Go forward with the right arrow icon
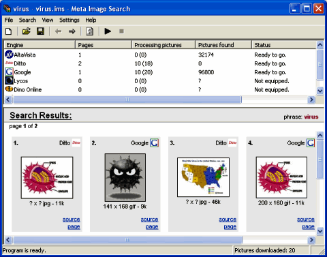 [72, 31]
